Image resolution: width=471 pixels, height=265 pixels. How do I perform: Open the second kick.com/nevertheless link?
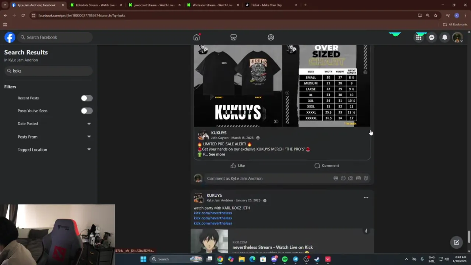pos(213,218)
